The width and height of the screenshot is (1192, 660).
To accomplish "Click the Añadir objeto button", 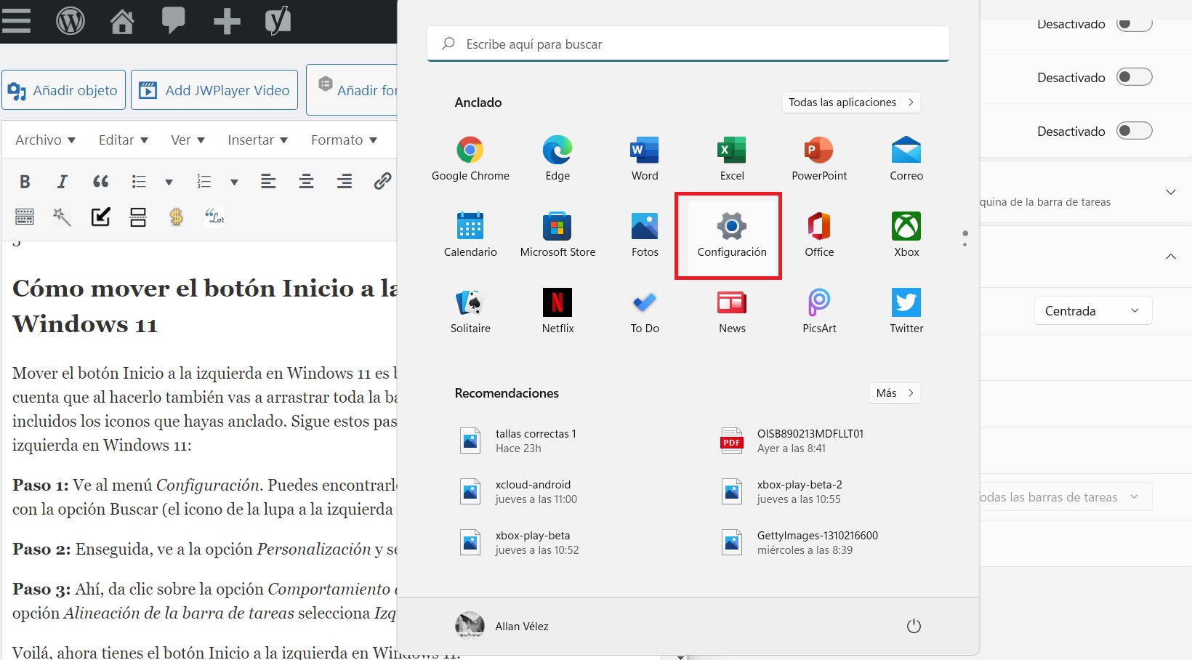I will click(63, 89).
